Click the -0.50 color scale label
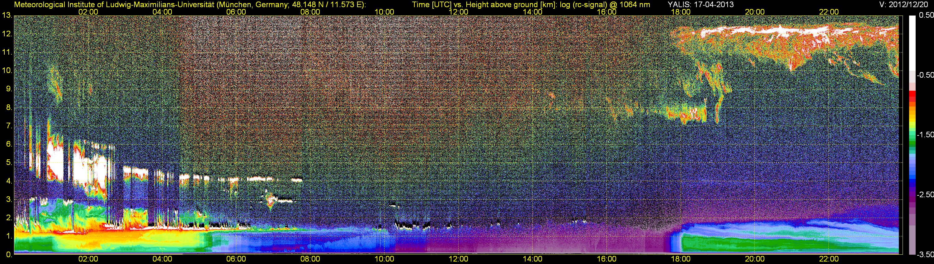934x264 pixels. [x=925, y=75]
